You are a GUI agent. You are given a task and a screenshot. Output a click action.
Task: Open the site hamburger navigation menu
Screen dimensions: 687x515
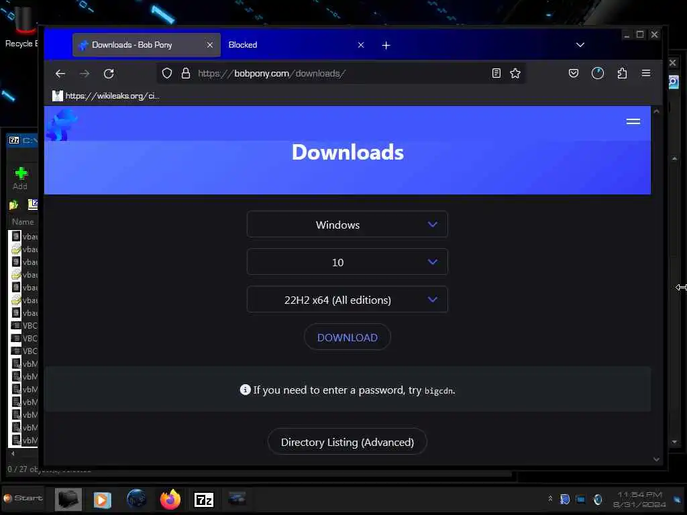coord(633,122)
